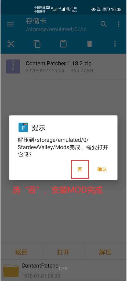
Task: Choose 确认 to open extracted folder
Action: click(102, 169)
